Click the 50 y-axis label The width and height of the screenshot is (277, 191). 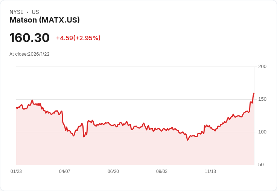click(261, 165)
